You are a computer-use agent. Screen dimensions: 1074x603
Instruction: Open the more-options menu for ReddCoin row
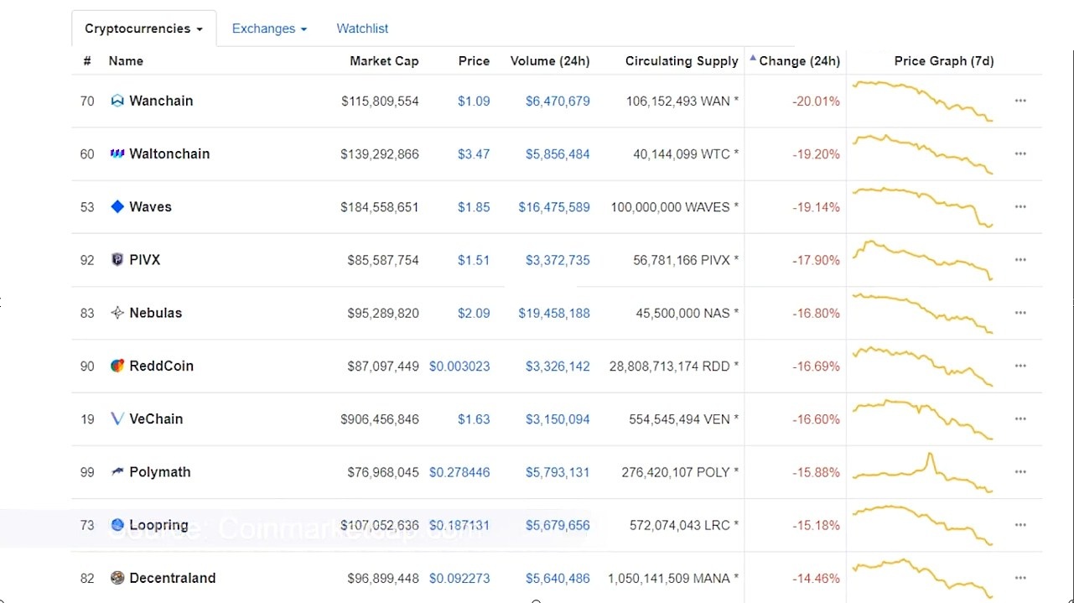(1020, 366)
